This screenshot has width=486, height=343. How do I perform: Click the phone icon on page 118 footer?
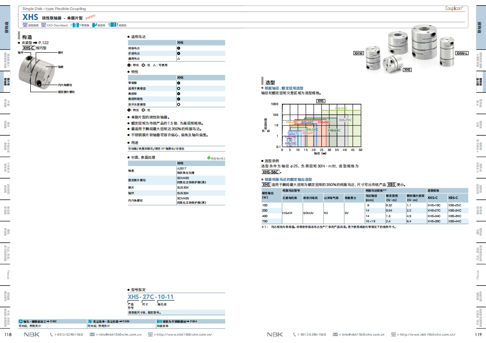coord(52,334)
